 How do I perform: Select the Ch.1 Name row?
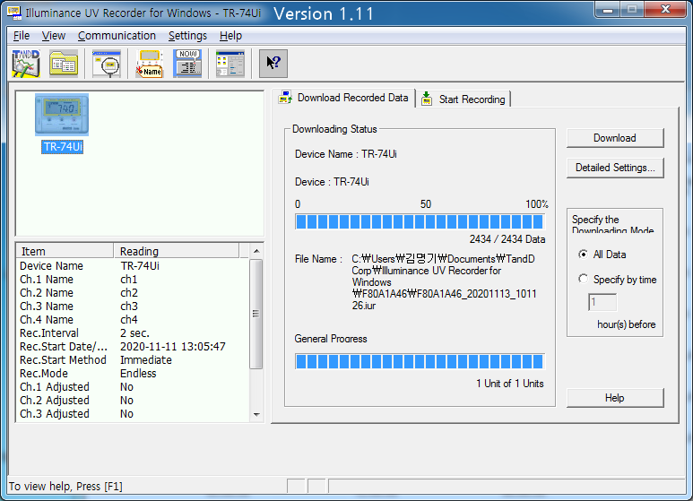pos(133,280)
